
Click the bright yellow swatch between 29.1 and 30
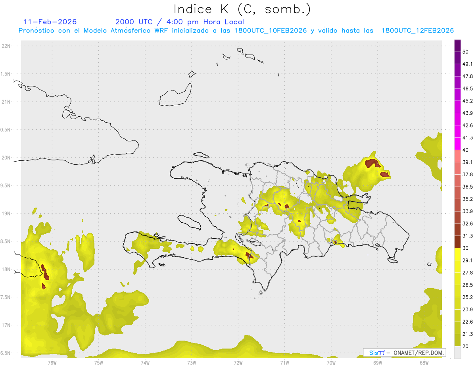tap(457, 254)
